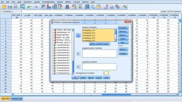Image resolution: width=182 pixels, height=102 pixels.
Task: Click the Insert variable icon
Action: (80, 7)
